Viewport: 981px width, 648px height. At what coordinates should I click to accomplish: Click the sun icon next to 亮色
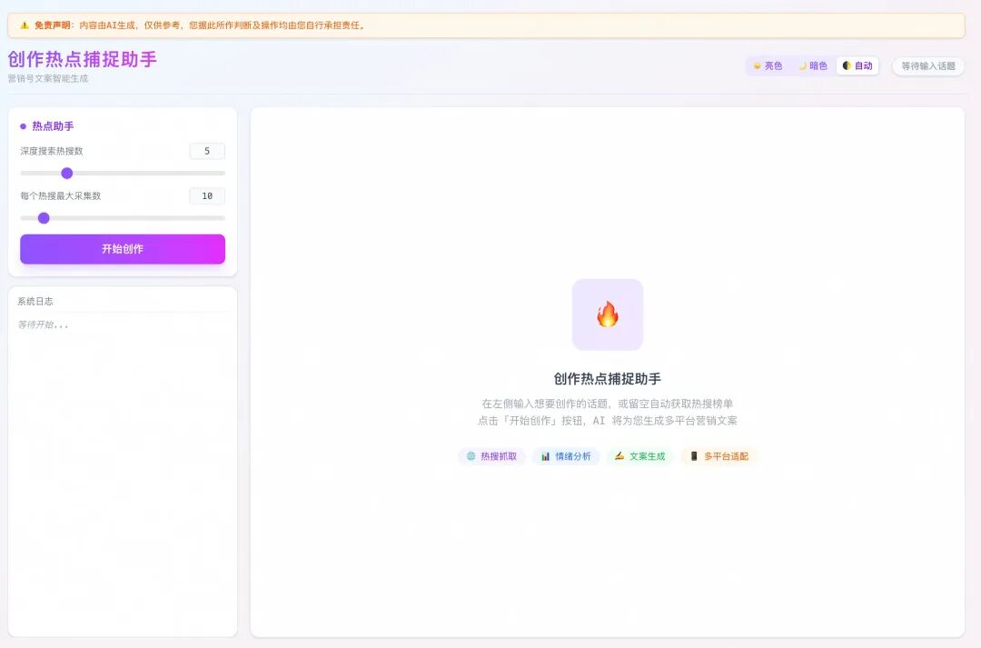(757, 65)
